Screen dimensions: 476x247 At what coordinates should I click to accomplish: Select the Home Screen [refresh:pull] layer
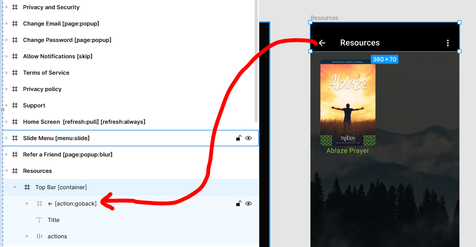click(x=84, y=122)
